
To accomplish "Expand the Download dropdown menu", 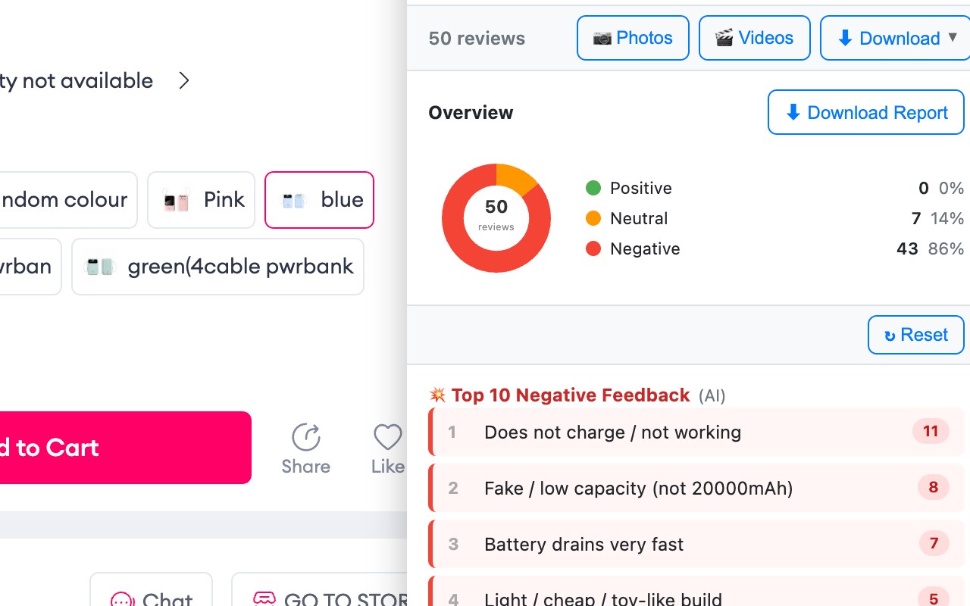I will [x=953, y=38].
